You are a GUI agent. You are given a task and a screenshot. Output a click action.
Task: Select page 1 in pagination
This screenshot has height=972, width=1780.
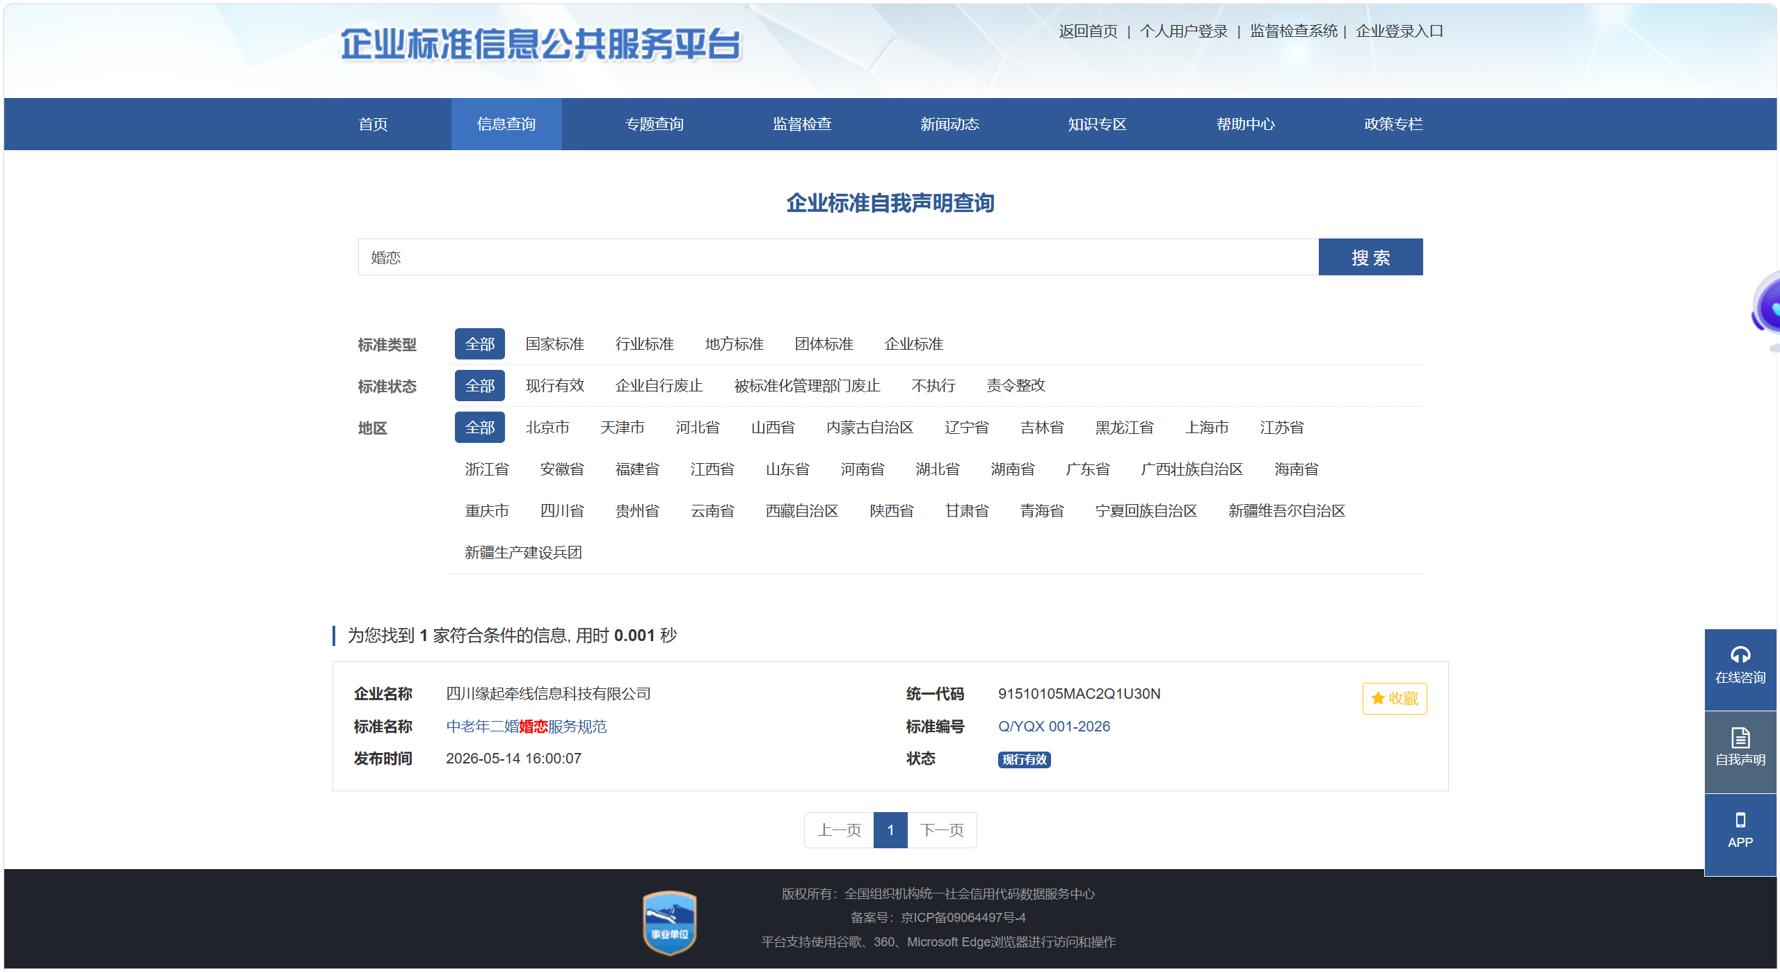pos(890,830)
